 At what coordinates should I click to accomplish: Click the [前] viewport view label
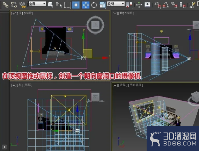121,13
